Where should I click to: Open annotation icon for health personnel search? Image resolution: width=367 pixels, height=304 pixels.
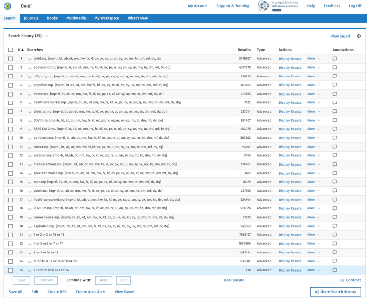pyautogui.click(x=335, y=200)
